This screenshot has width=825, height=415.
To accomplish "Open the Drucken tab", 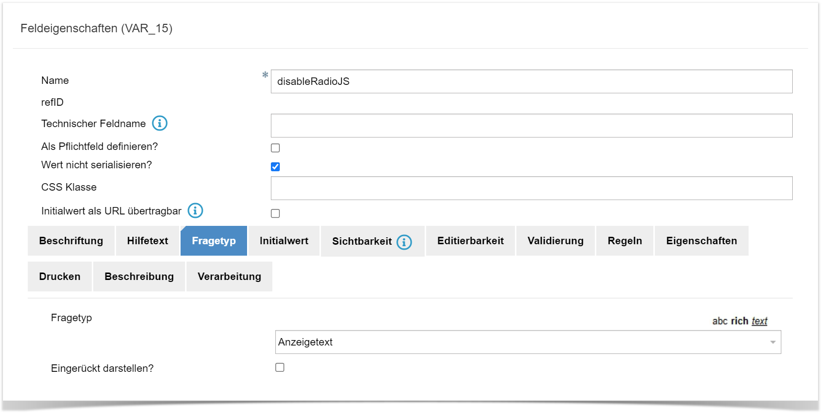I will click(60, 277).
